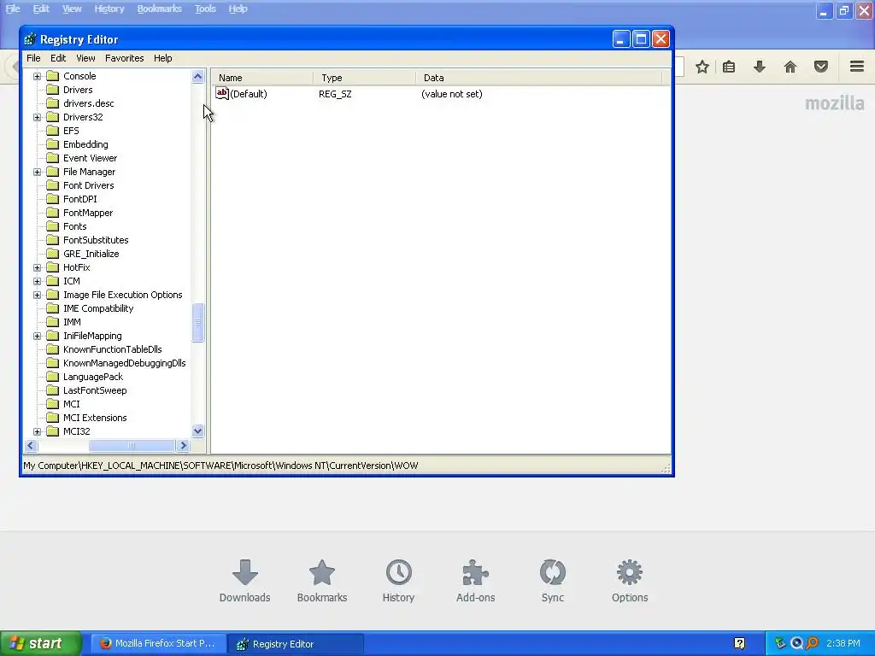Expand Image File Execution Options key
The image size is (875, 656).
(37, 295)
